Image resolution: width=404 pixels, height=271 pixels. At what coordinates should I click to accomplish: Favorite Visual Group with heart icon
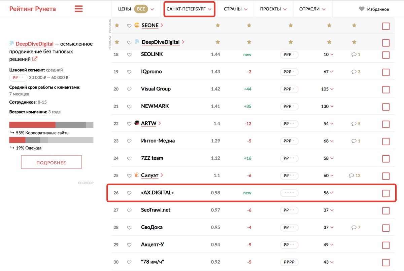pyautogui.click(x=129, y=89)
